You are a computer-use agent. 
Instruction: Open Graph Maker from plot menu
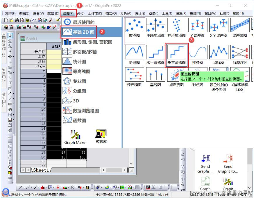pos(76,137)
